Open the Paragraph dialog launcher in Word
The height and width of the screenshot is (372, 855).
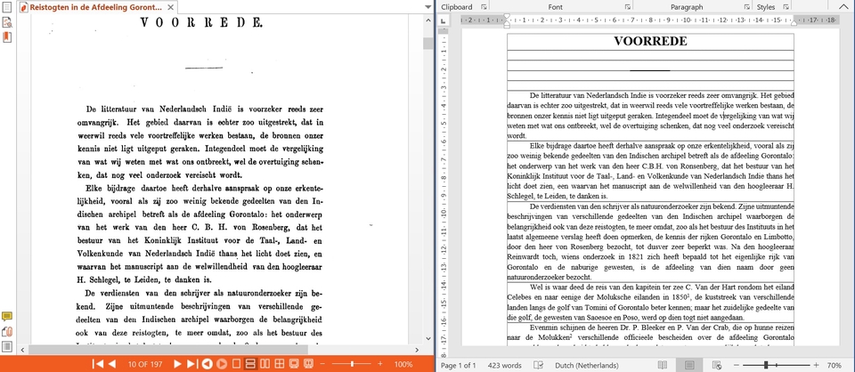tap(746, 7)
